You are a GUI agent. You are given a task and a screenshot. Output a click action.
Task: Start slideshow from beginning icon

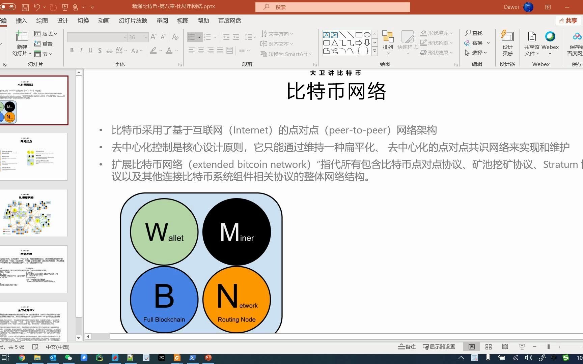click(x=65, y=7)
